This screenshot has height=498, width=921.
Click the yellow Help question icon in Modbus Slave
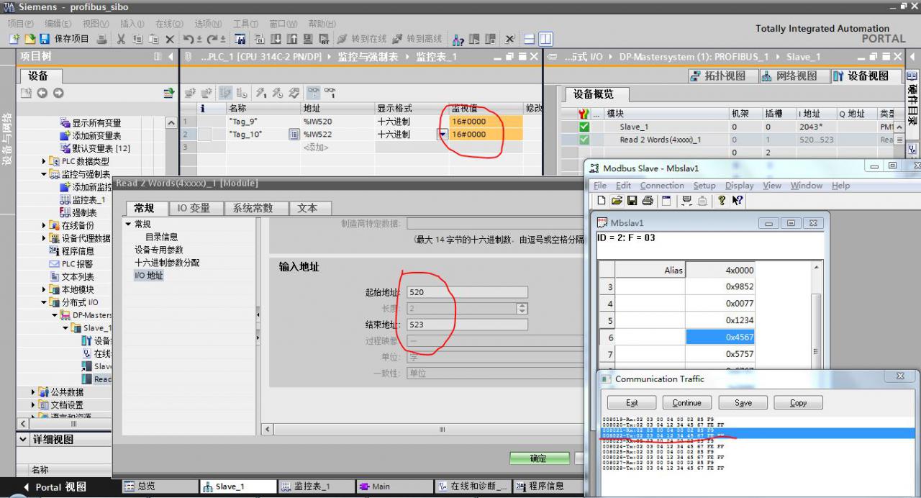point(722,201)
